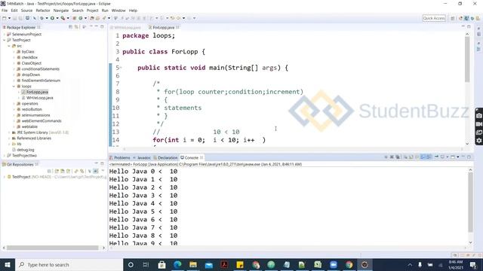483x271 pixels.
Task: Open the Navigate menu
Action: tap(61, 11)
